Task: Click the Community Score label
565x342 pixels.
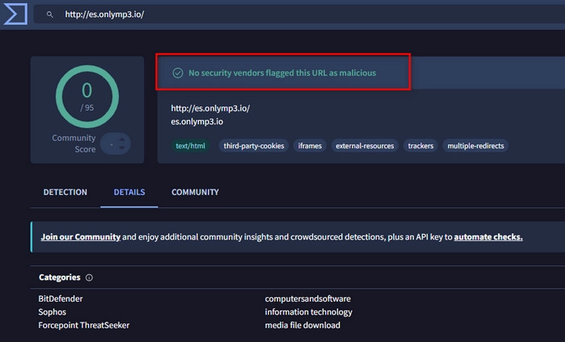Action: tap(74, 144)
